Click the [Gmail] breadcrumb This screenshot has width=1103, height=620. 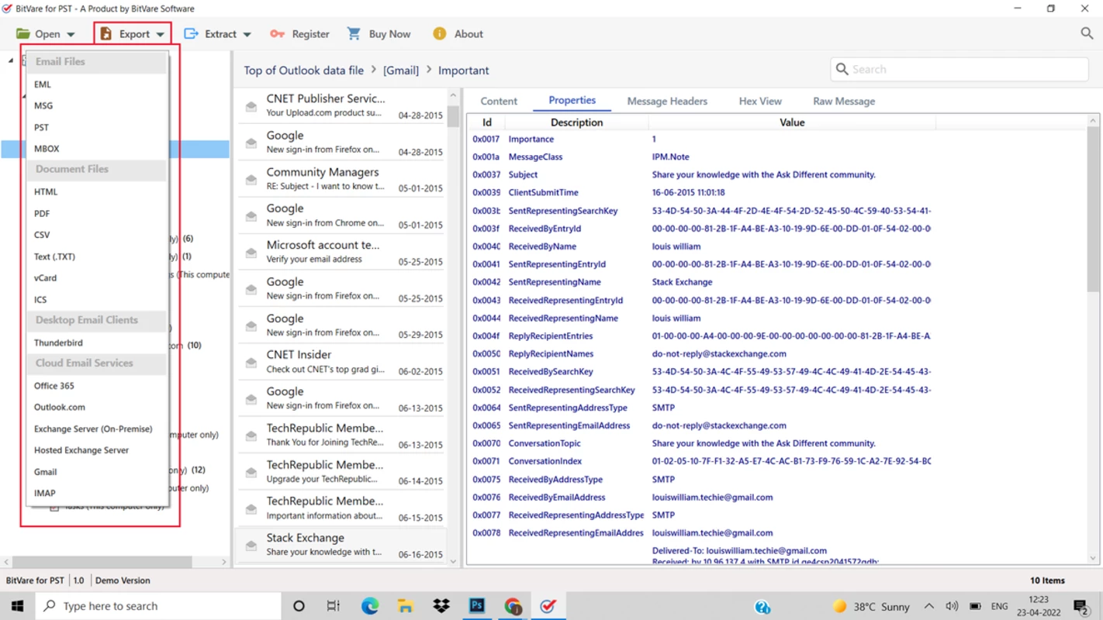click(401, 71)
